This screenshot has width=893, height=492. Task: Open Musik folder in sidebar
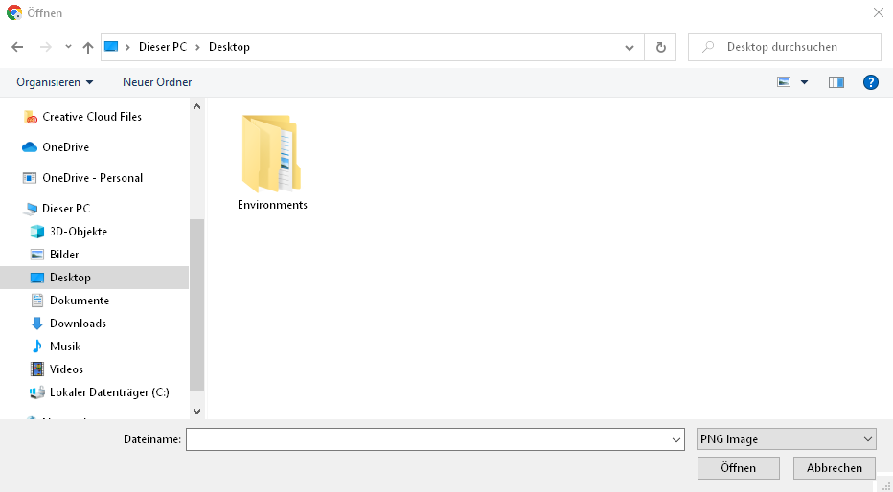tap(65, 347)
